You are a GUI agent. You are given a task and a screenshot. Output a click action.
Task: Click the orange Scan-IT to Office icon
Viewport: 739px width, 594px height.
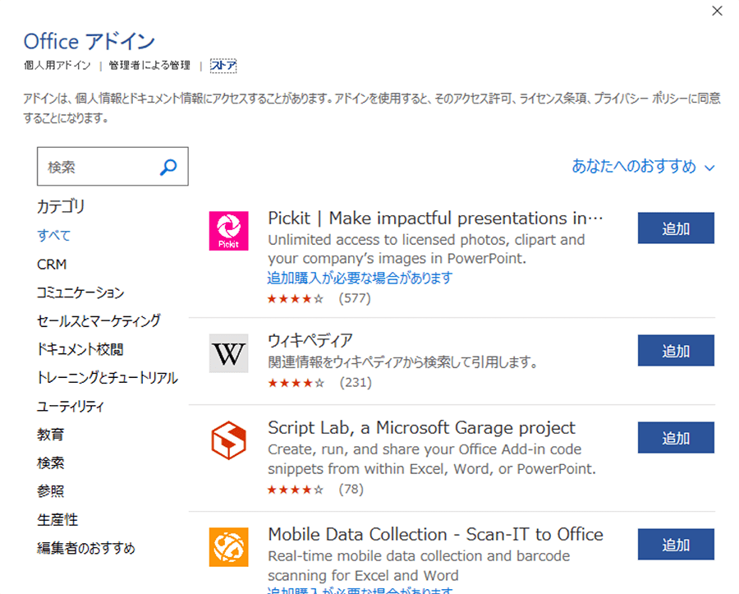pyautogui.click(x=228, y=547)
